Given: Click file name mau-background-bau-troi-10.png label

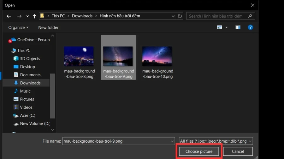Looking at the screenshot, I should (158, 74).
